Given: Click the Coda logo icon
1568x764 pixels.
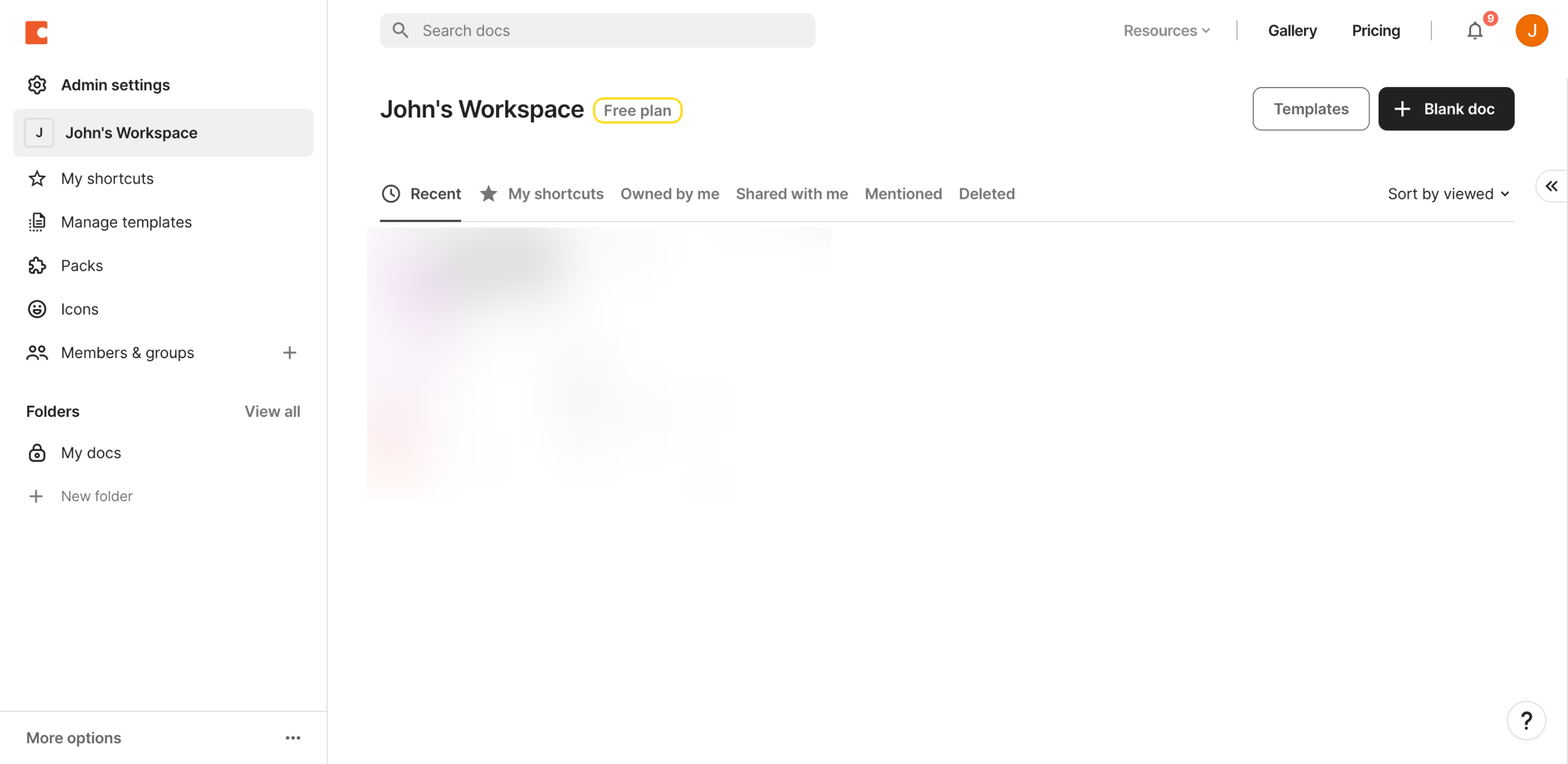Looking at the screenshot, I should (36, 32).
